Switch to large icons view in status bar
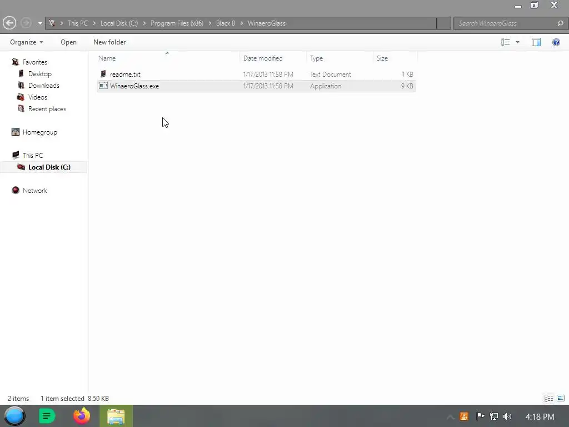 point(561,398)
